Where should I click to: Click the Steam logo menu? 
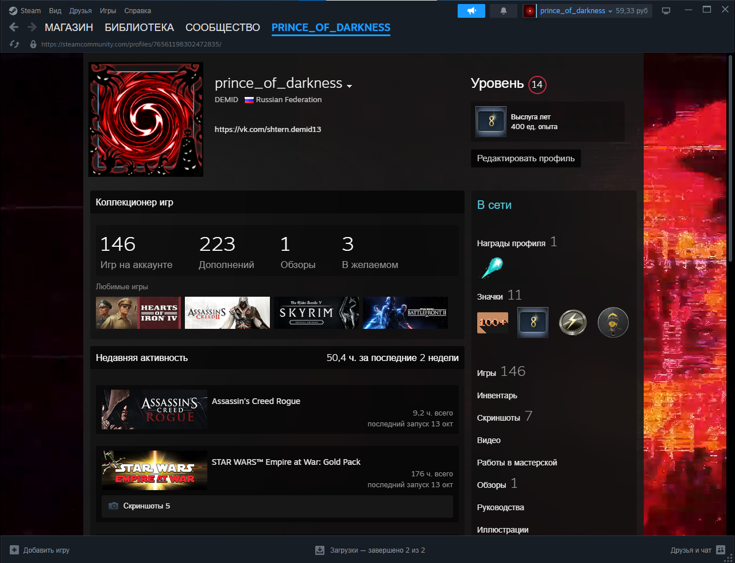(x=13, y=11)
